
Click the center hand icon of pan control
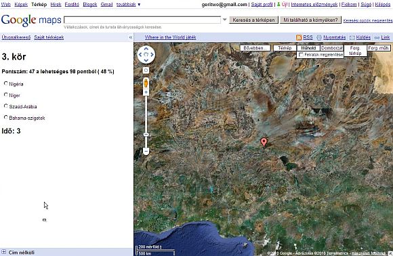point(146,55)
